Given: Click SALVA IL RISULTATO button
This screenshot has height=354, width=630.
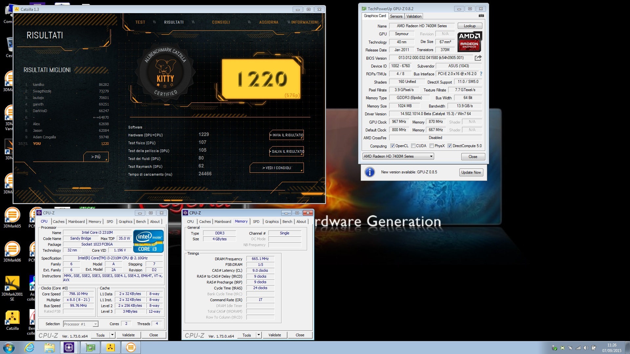Looking at the screenshot, I should pyautogui.click(x=286, y=151).
